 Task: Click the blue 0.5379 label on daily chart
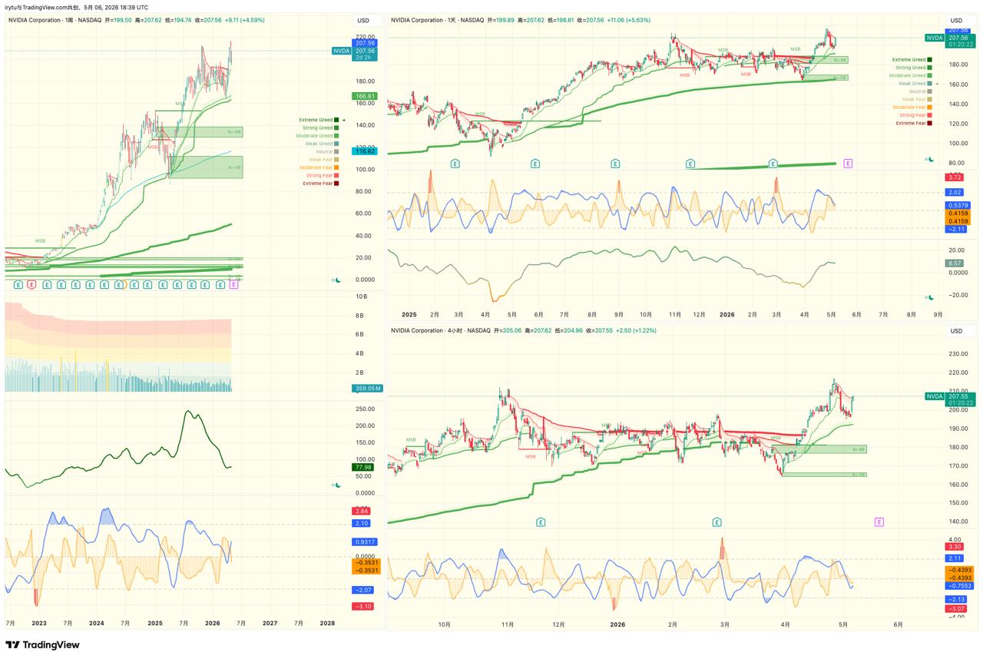tap(957, 205)
